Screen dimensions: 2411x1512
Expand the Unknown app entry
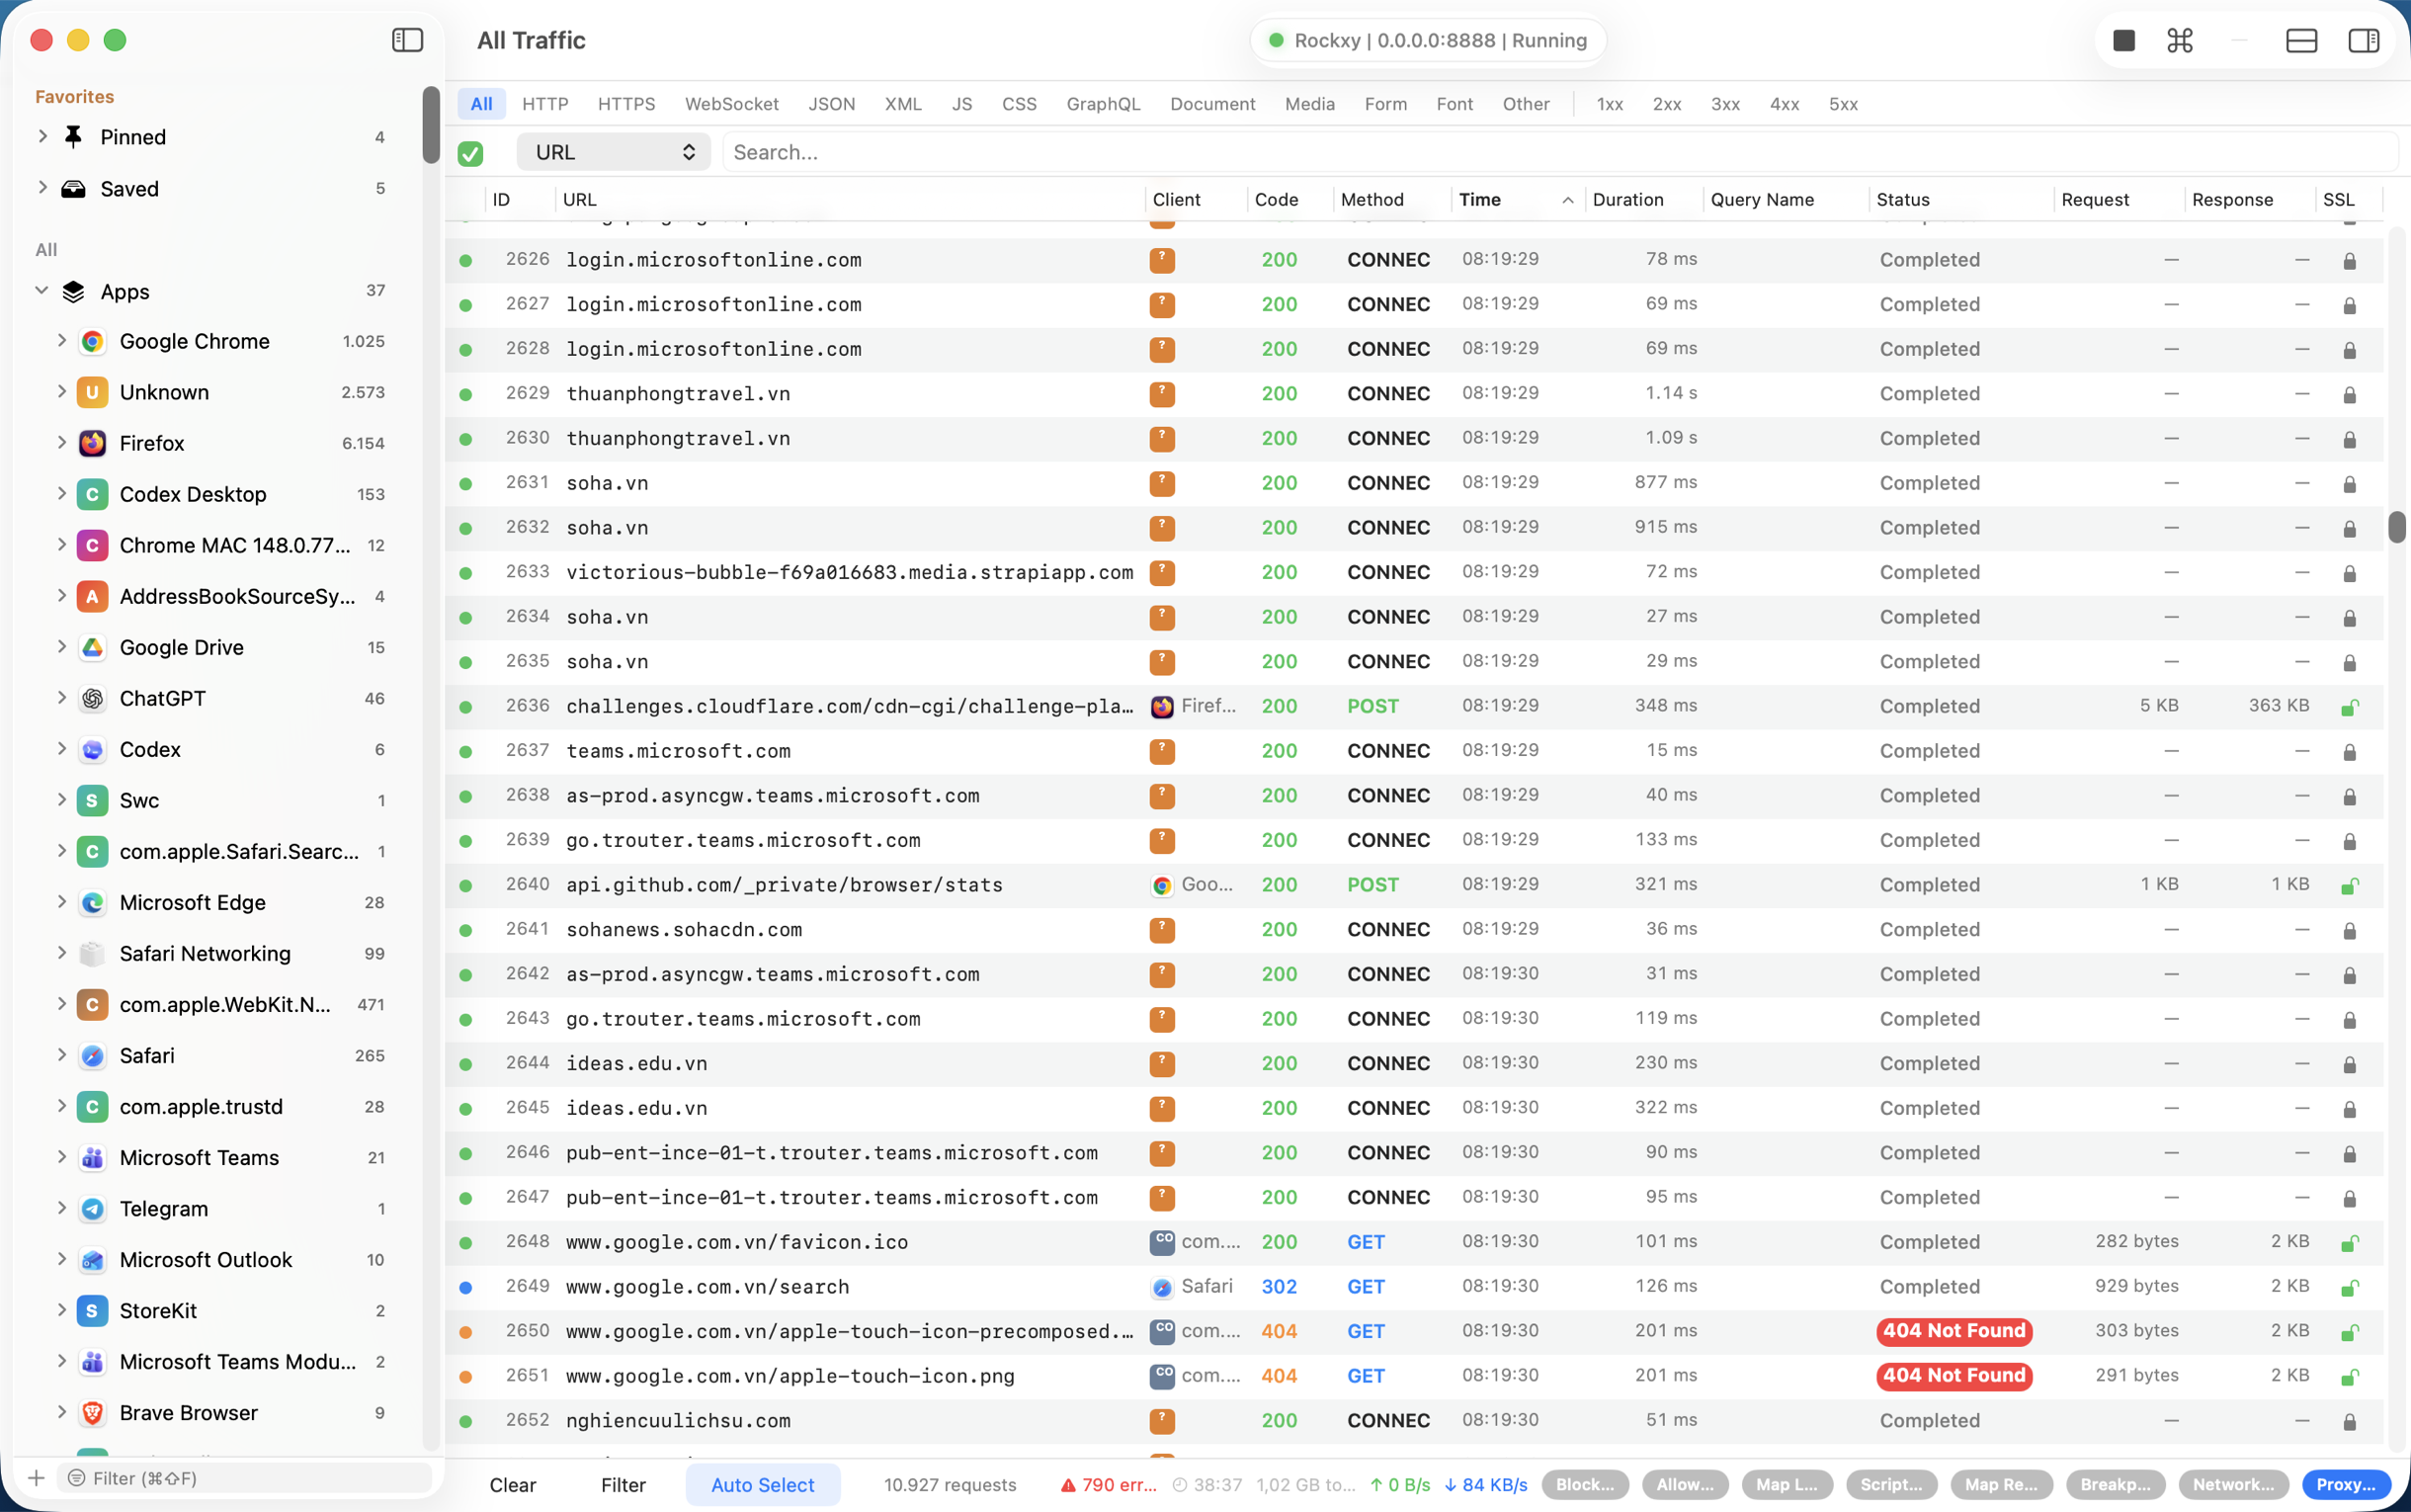pyautogui.click(x=61, y=392)
